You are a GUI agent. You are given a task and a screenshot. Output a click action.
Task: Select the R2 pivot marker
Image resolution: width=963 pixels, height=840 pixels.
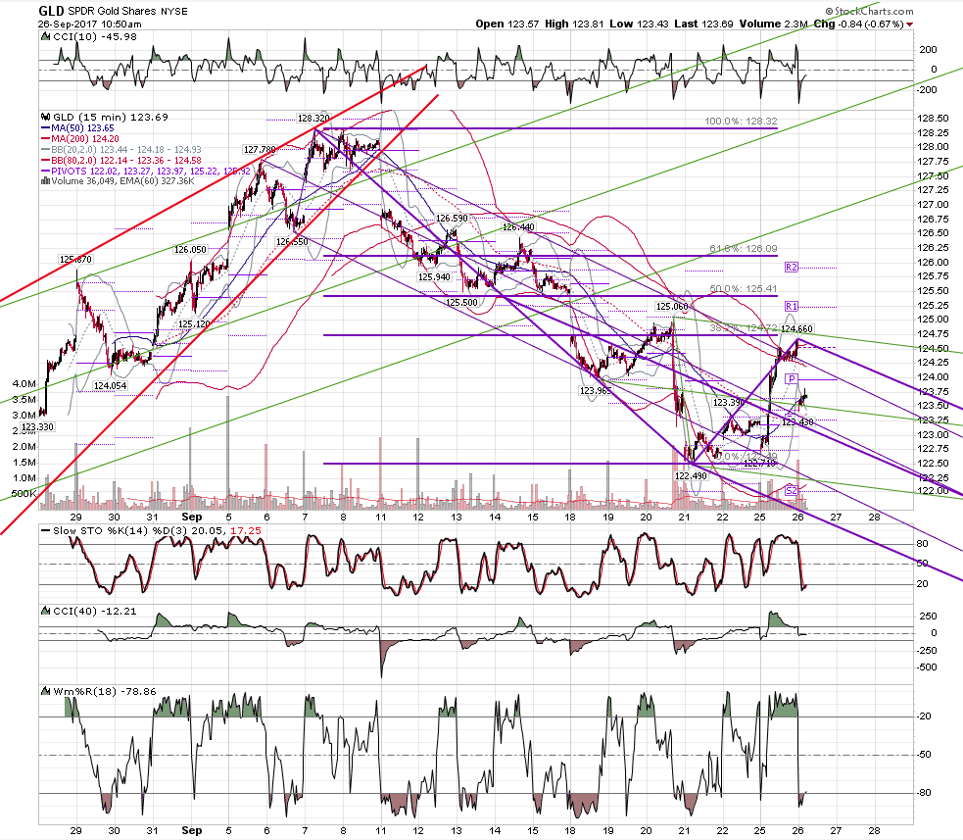pyautogui.click(x=791, y=268)
